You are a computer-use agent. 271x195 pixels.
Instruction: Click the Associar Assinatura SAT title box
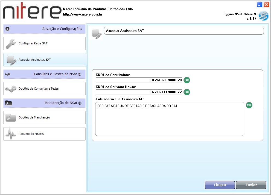coord(184,31)
